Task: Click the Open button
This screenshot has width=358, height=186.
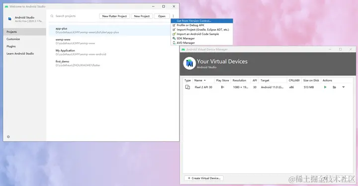Action: tap(162, 16)
